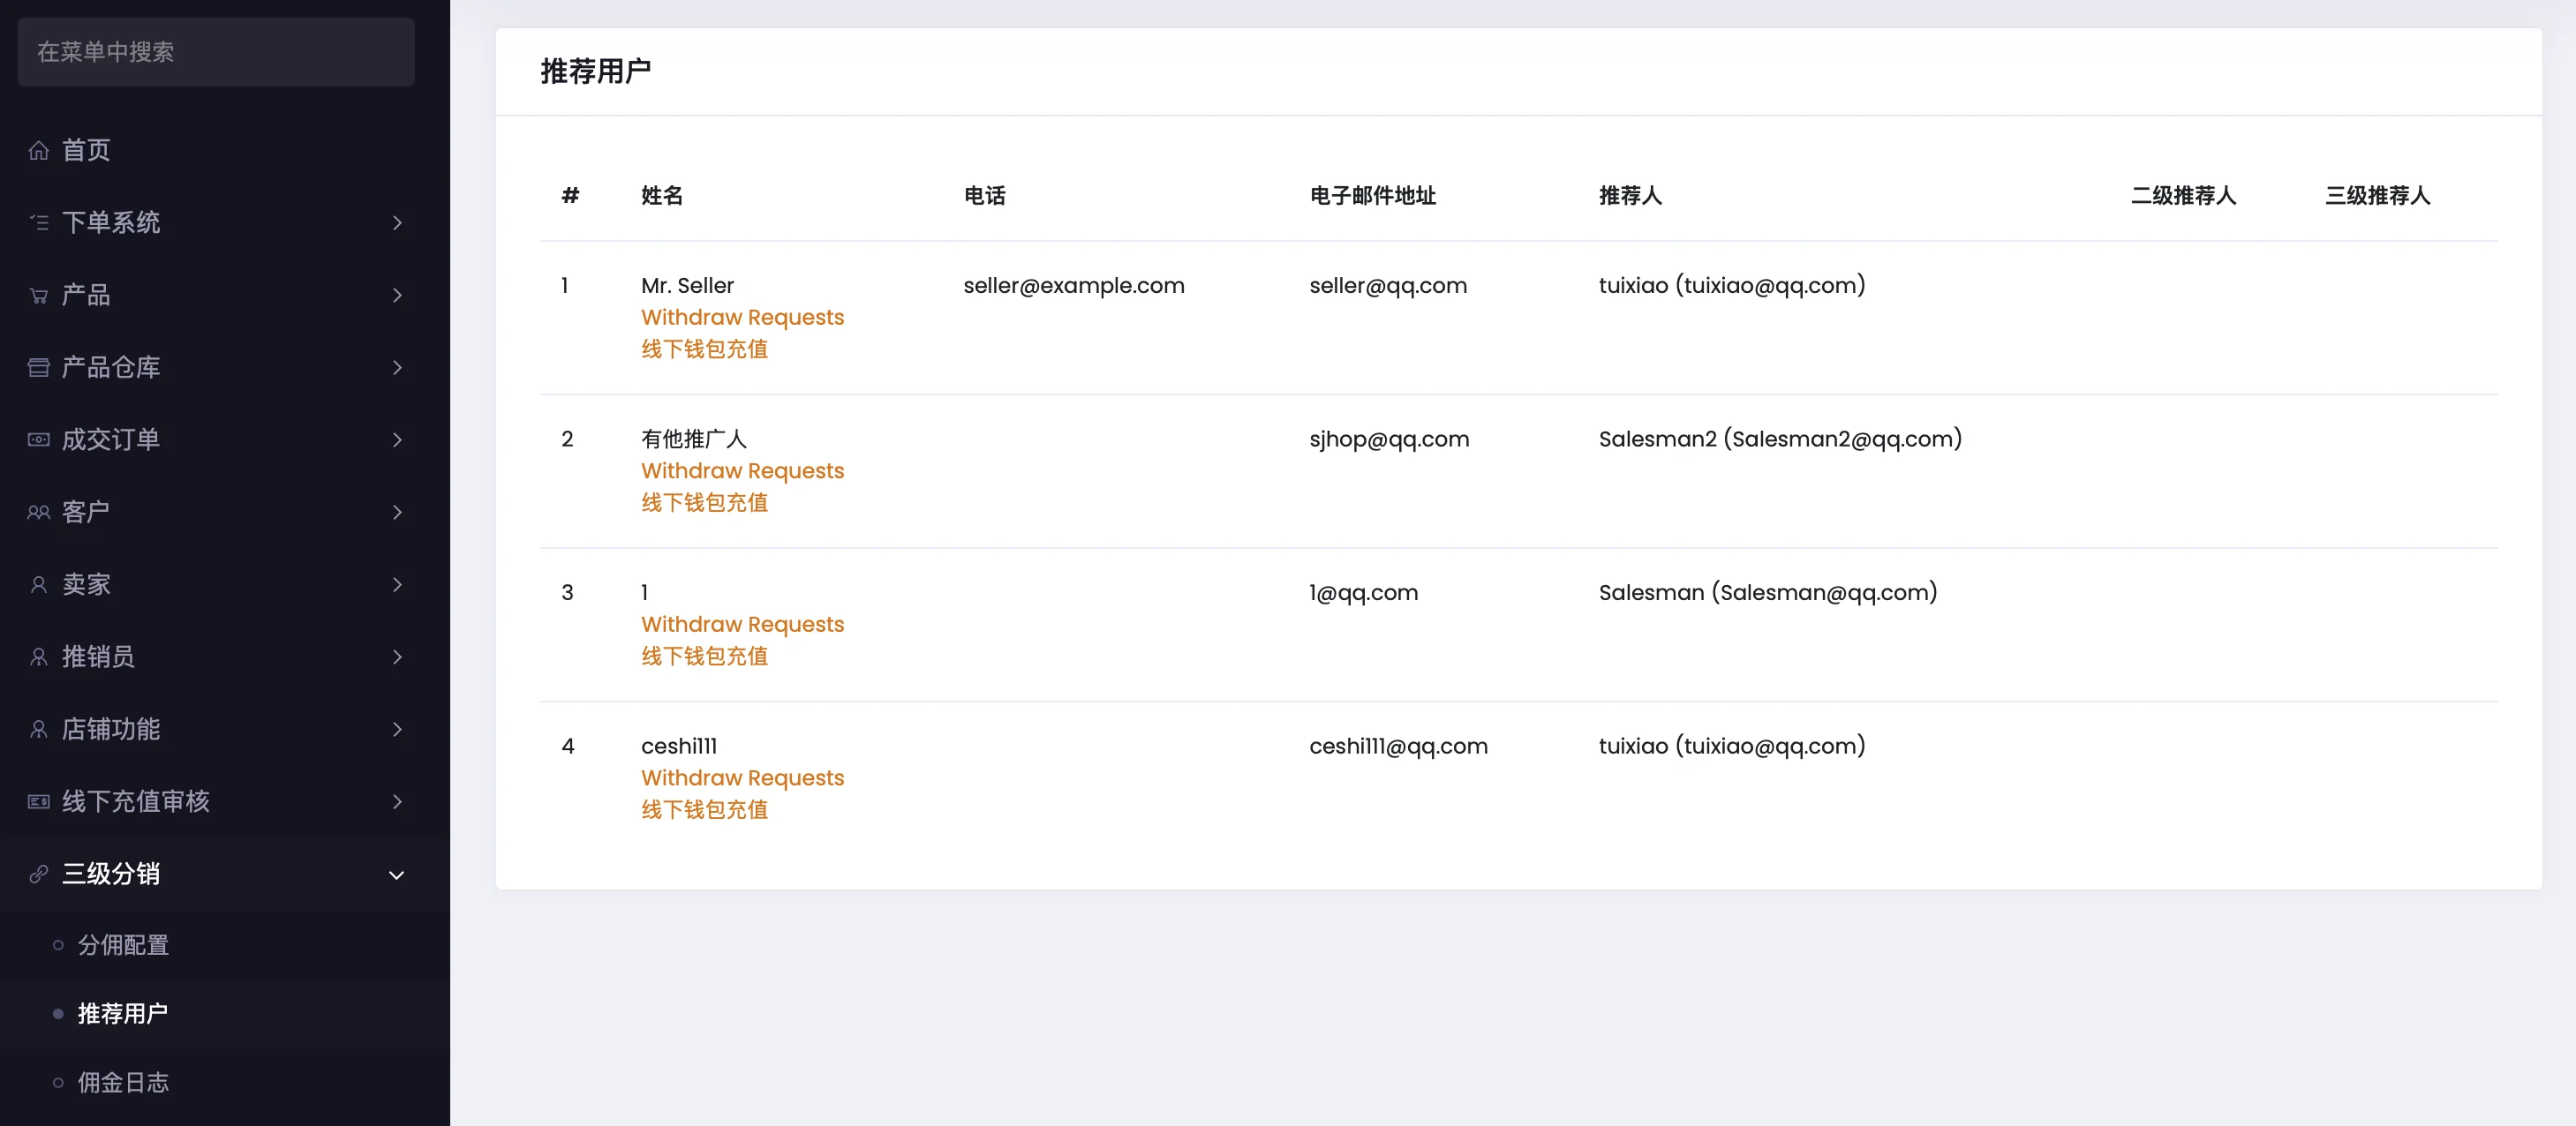Click the people icon beside 客户
This screenshot has height=1126, width=2576.
point(38,512)
